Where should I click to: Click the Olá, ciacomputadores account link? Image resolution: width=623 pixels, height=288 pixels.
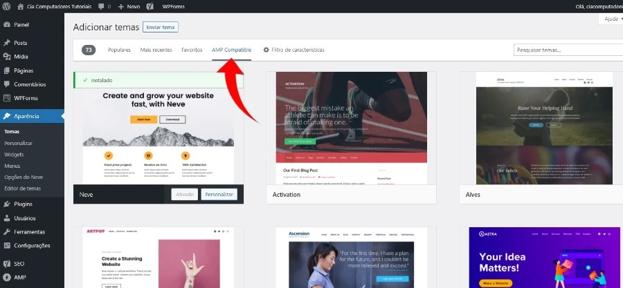coord(599,7)
